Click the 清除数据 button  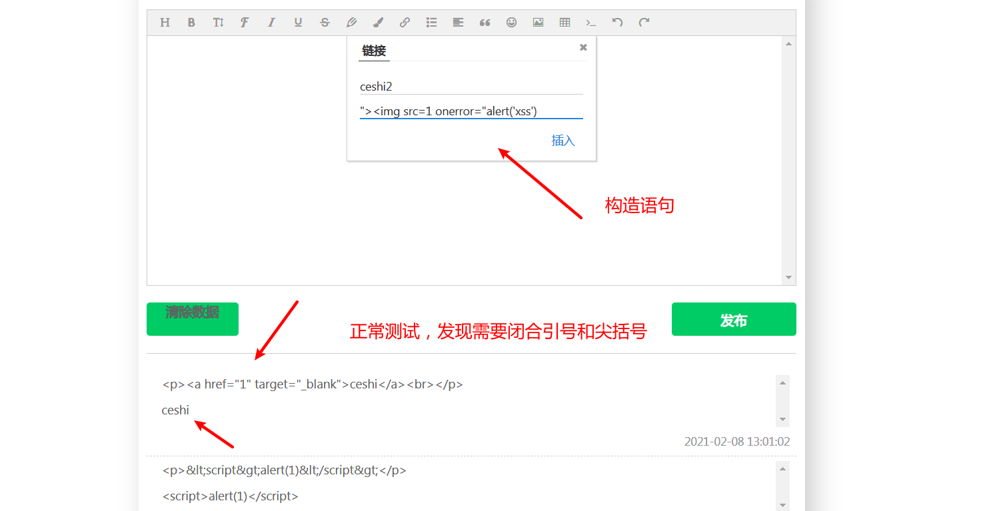(x=193, y=319)
